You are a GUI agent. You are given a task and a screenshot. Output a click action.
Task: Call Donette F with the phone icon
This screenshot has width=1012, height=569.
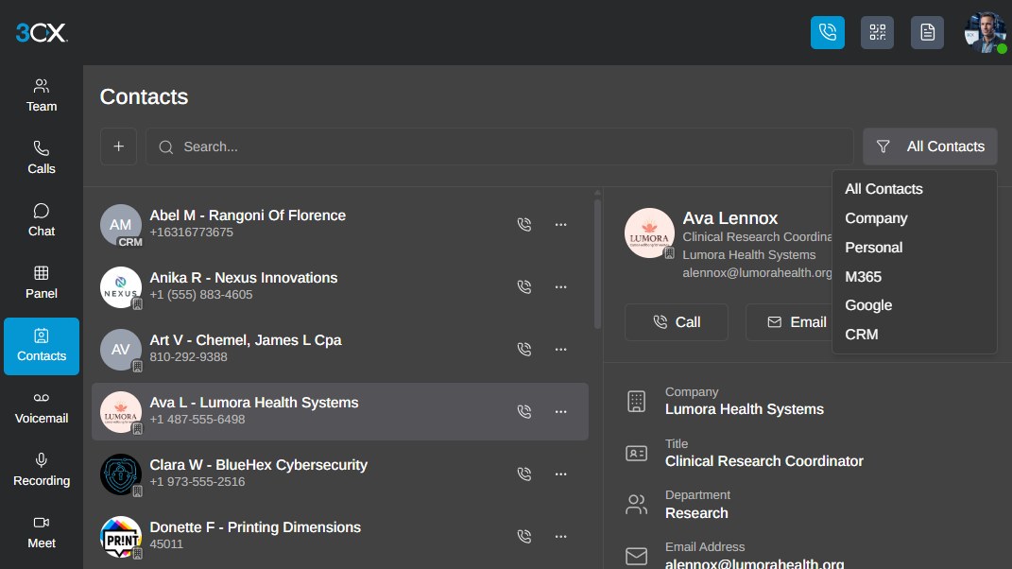coord(524,536)
